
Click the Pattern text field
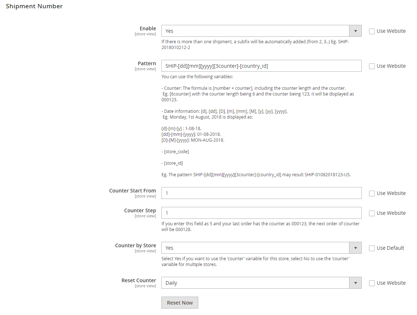tap(261, 66)
